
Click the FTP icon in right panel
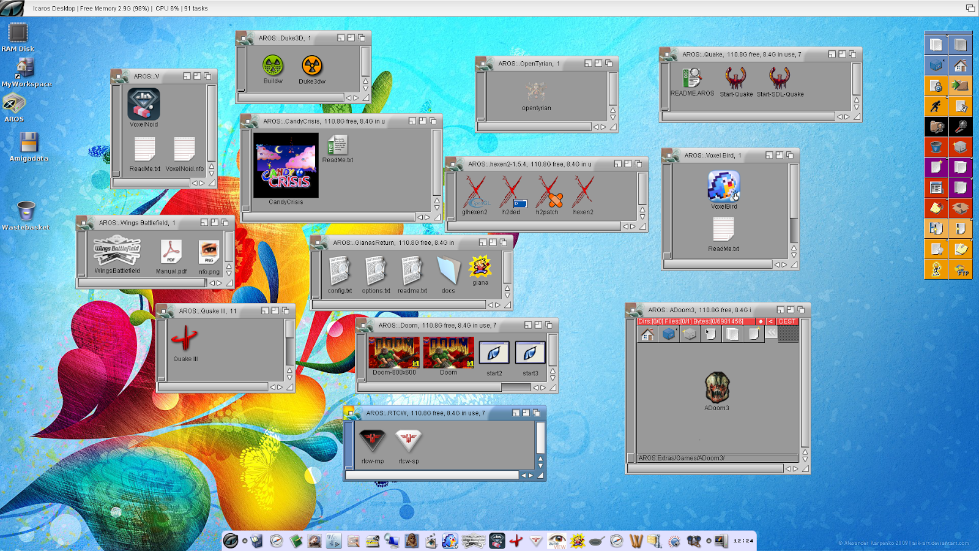pos(961,269)
